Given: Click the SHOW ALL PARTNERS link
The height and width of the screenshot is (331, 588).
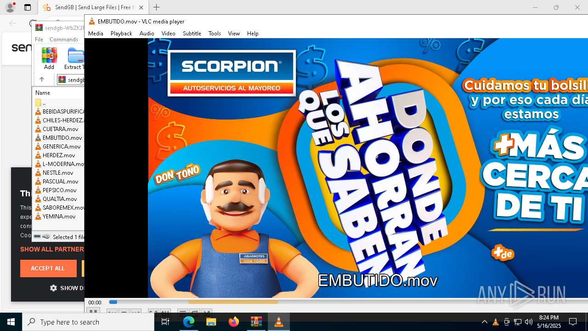Looking at the screenshot, I should tap(52, 249).
